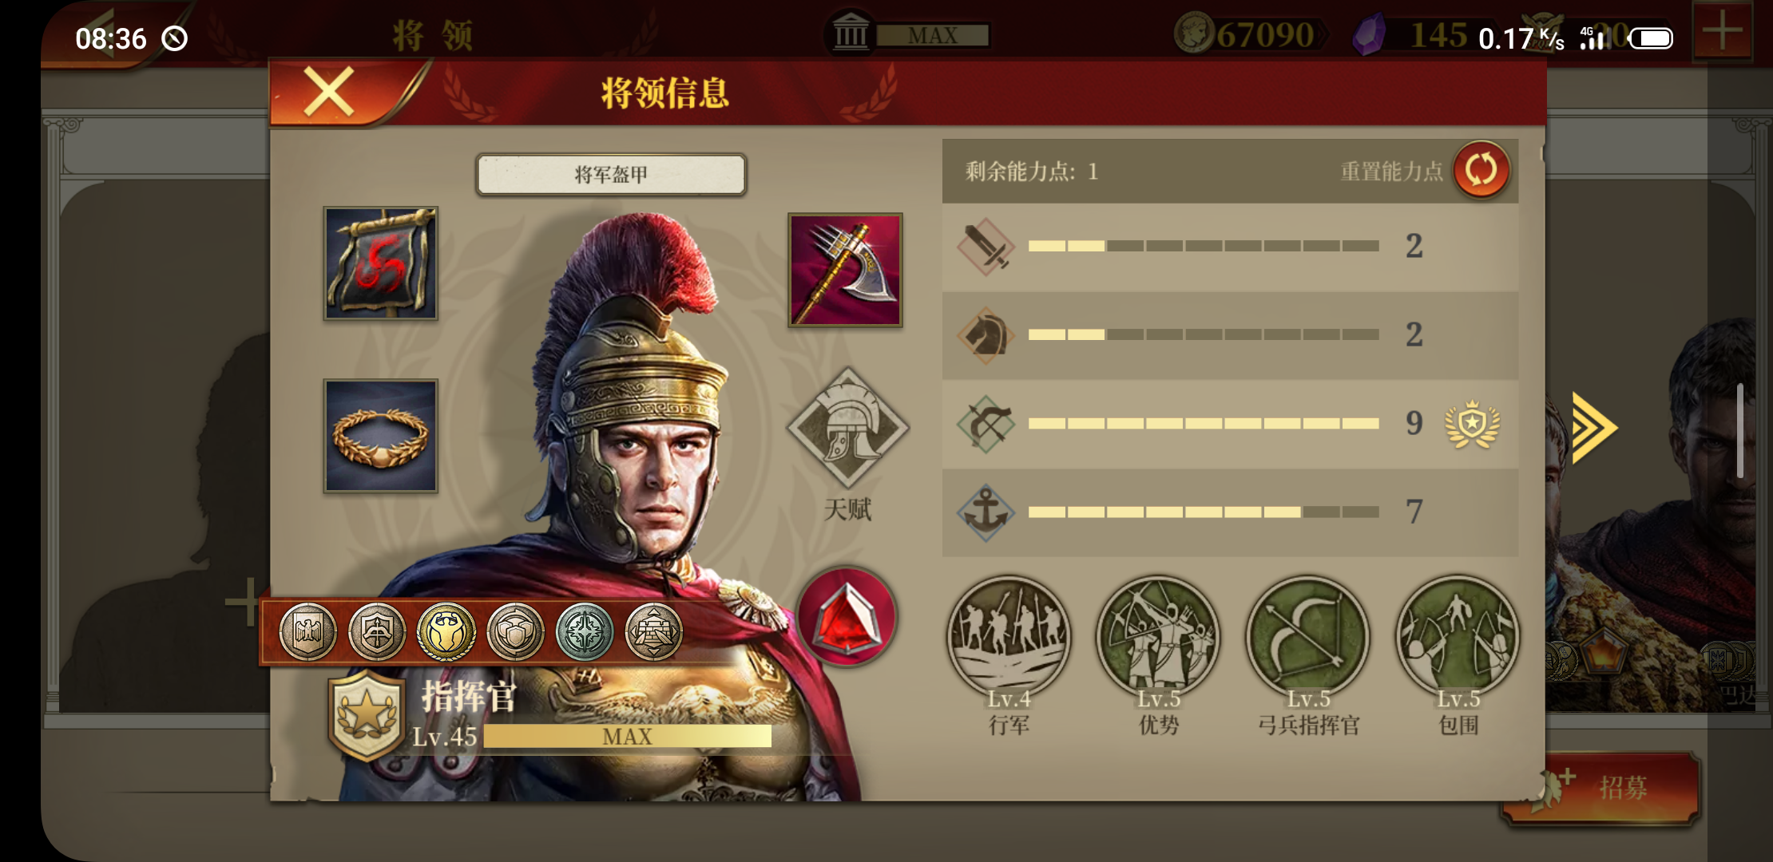The image size is (1773, 862).
Task: Select the war banner equipment slot
Action: click(380, 263)
